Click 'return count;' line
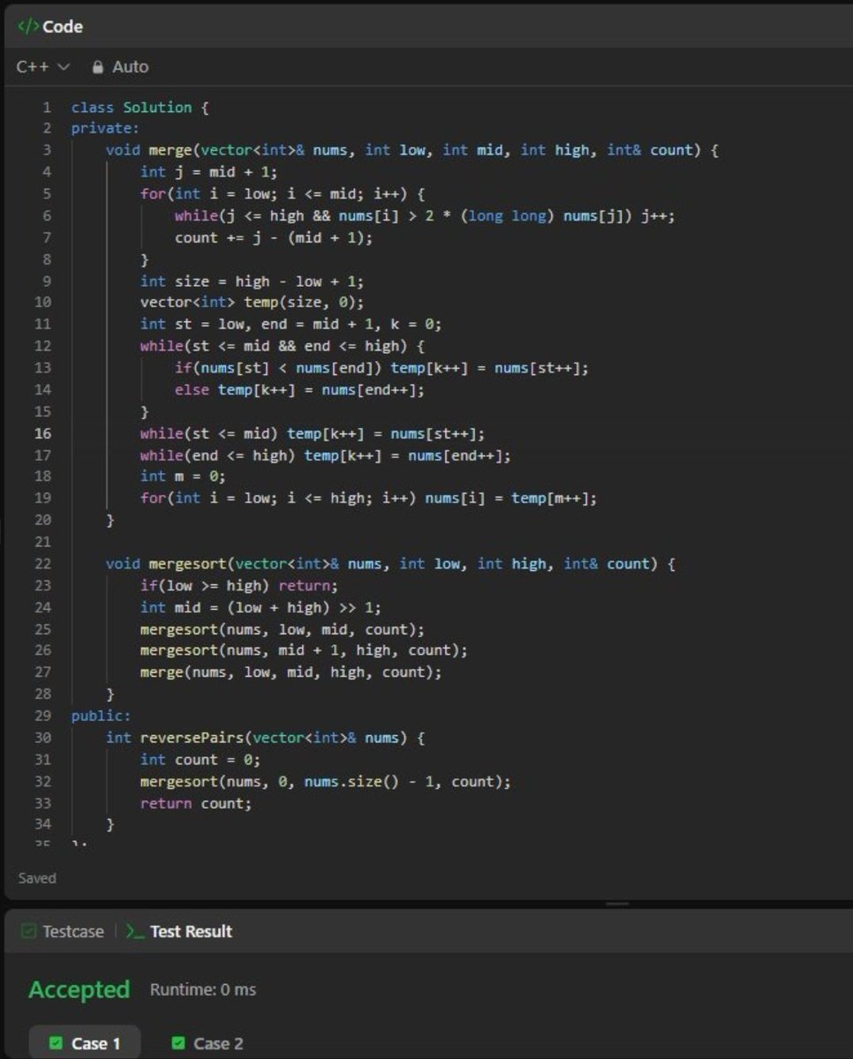The height and width of the screenshot is (1059, 853). (x=195, y=803)
